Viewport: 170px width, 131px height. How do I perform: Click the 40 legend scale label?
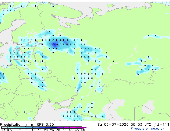pyautogui.click(x=71, y=130)
